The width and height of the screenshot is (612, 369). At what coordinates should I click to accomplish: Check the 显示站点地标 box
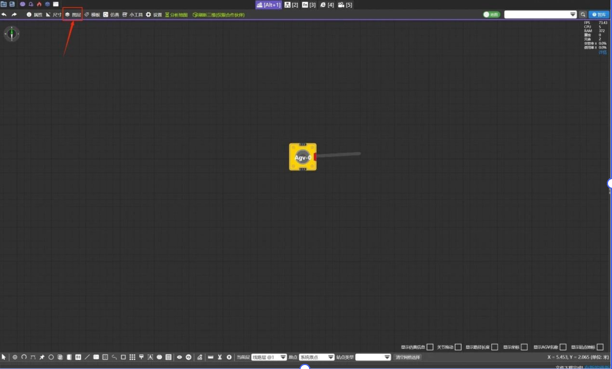(x=600, y=347)
